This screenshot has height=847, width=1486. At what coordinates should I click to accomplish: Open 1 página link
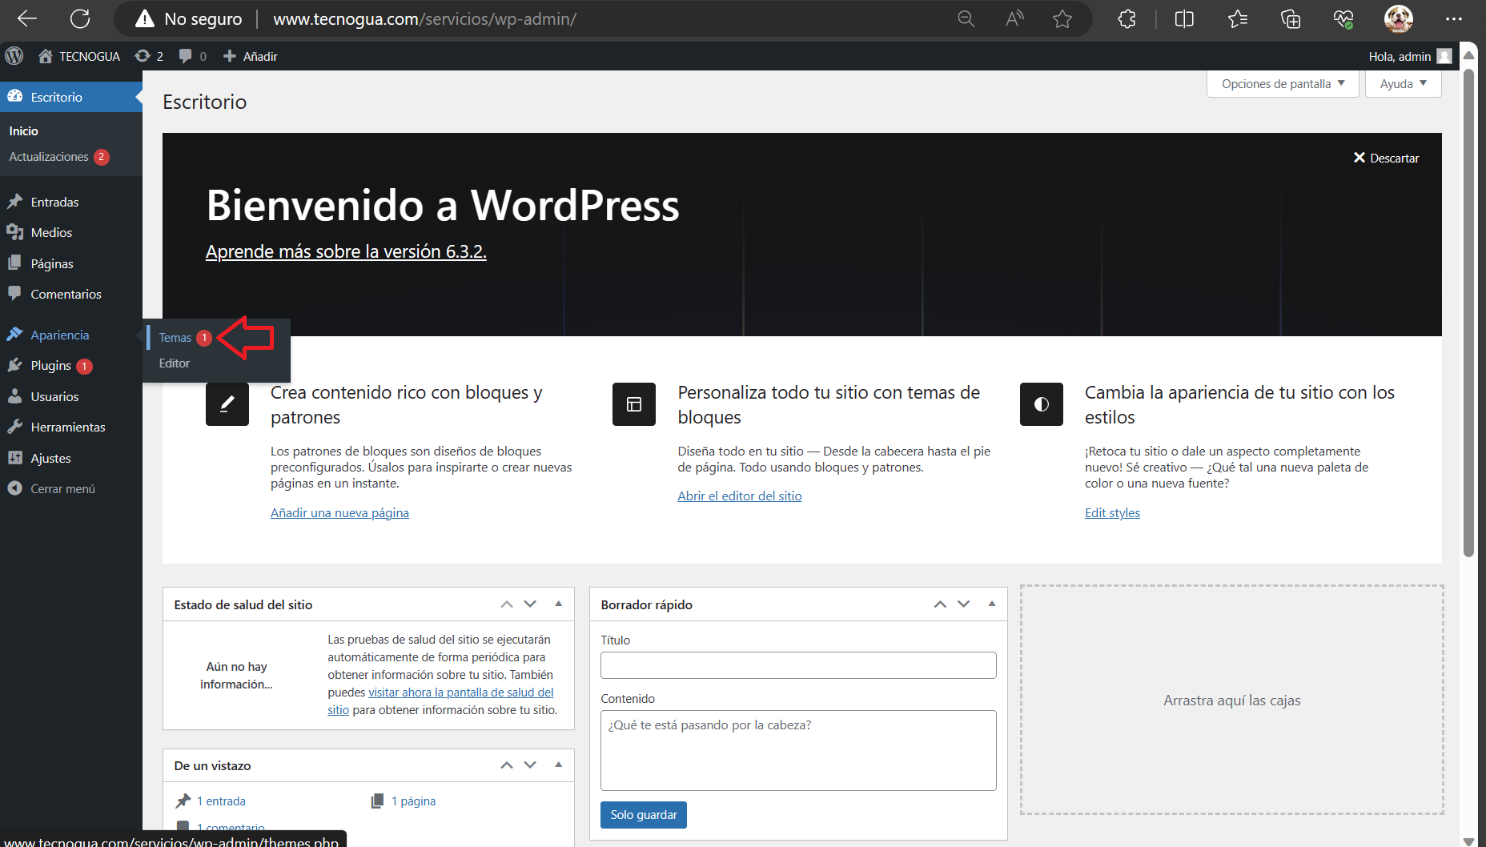(x=413, y=801)
